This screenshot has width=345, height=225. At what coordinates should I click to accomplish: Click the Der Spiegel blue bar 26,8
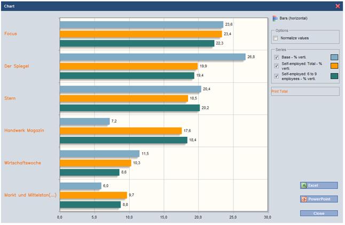(x=153, y=57)
